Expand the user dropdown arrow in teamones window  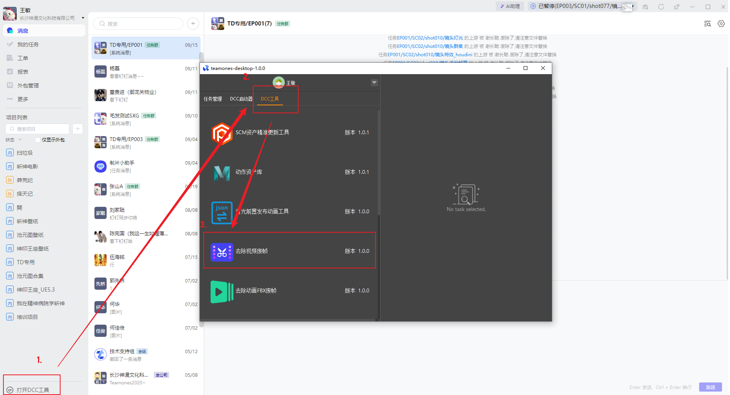coord(374,82)
